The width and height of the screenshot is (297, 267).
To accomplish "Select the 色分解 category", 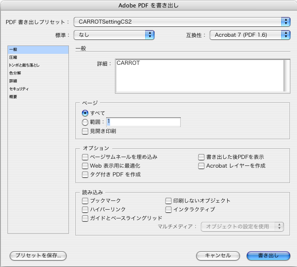I will [x=38, y=73].
